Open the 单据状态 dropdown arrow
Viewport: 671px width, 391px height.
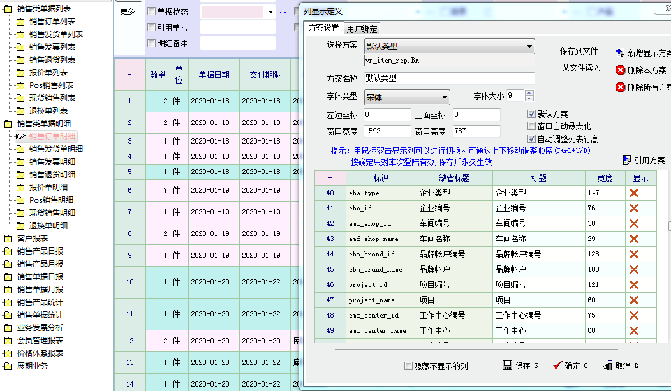pyautogui.click(x=270, y=12)
